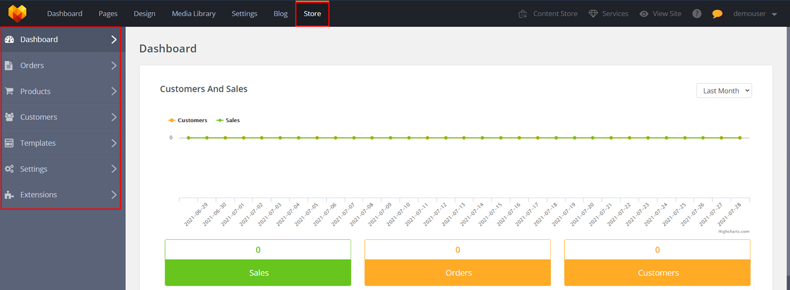
Task: Toggle the Customers series in chart legend
Action: coord(187,121)
